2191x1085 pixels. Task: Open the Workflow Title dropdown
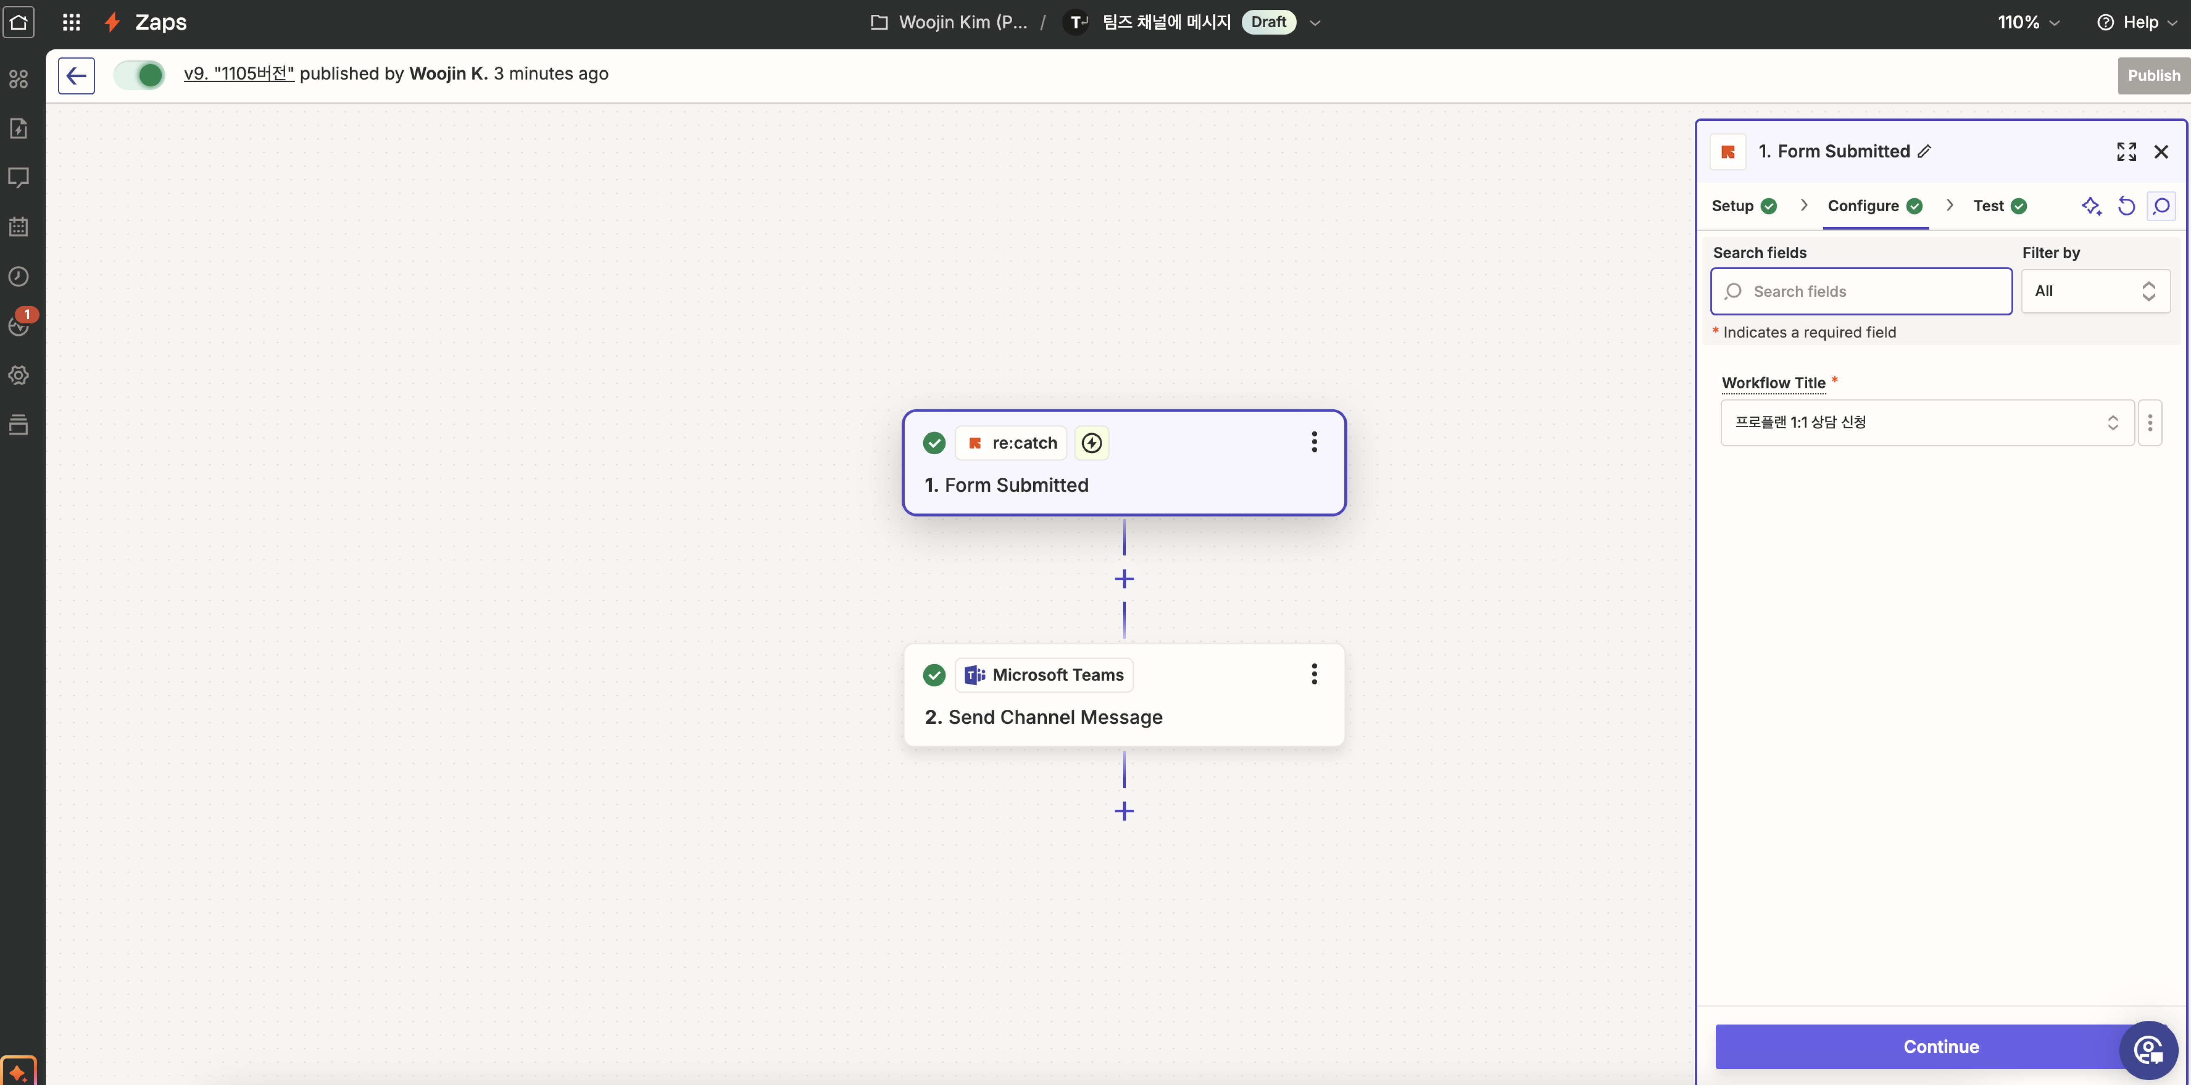click(1926, 423)
